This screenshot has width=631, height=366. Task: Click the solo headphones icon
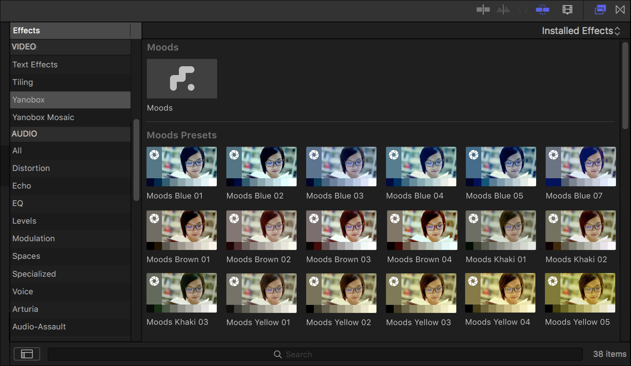(x=523, y=10)
